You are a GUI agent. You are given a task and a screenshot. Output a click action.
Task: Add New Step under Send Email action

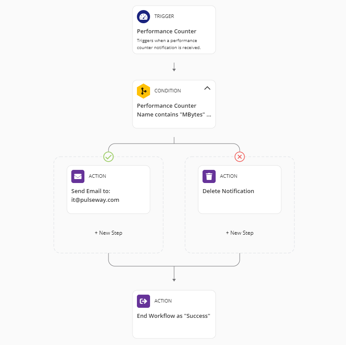point(108,233)
